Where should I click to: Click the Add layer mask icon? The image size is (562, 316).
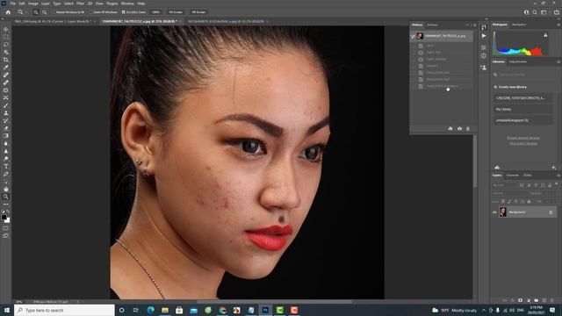[x=520, y=300]
